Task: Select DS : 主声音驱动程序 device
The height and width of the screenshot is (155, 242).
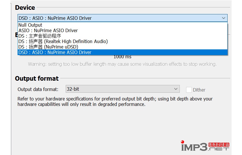Action: point(40,36)
